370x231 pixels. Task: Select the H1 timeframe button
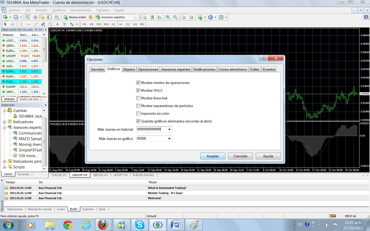113,24
